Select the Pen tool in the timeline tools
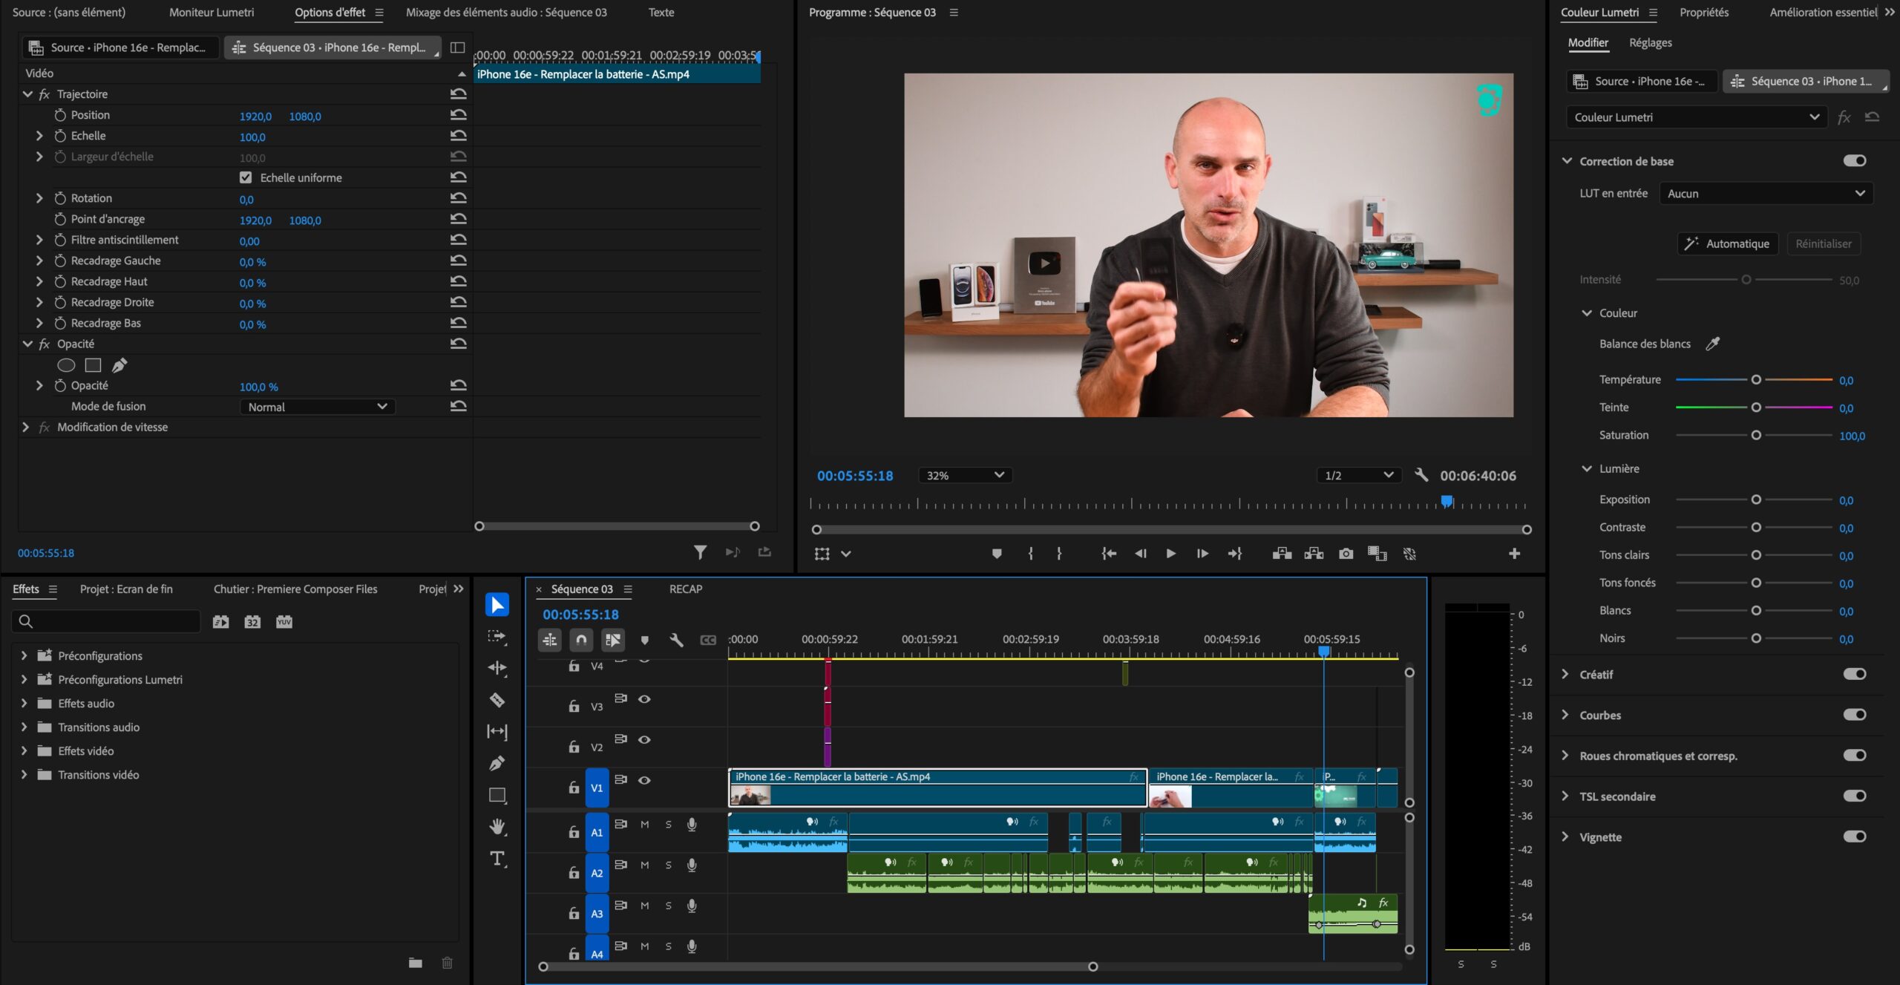Viewport: 1900px width, 985px height. pos(497,763)
